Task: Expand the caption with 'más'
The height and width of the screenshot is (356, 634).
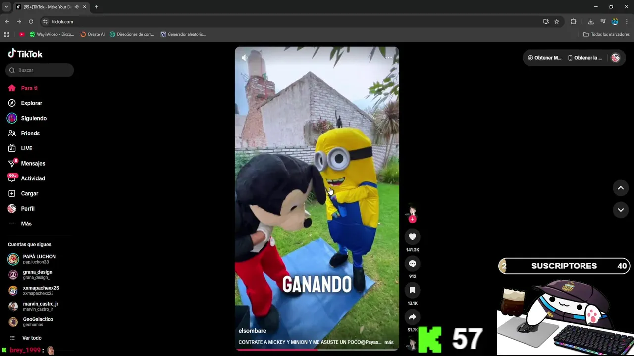Action: (x=389, y=342)
